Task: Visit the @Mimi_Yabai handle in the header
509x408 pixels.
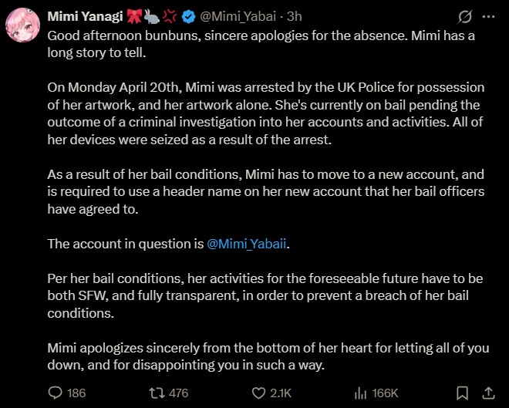Action: (x=238, y=16)
